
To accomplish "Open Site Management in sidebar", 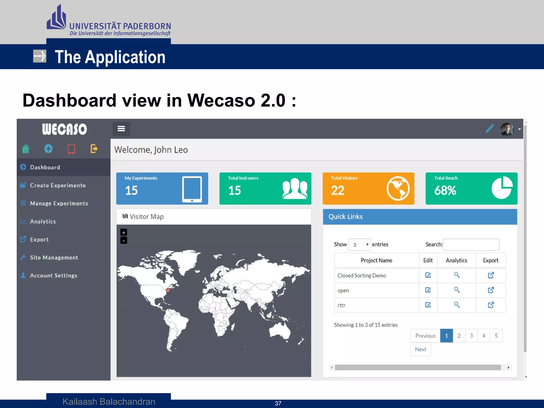I will click(64, 258).
